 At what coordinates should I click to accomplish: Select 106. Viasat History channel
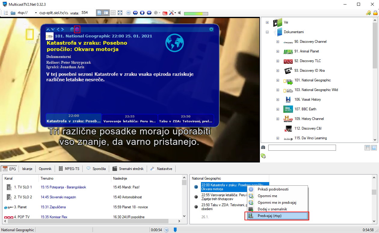[x=308, y=99]
